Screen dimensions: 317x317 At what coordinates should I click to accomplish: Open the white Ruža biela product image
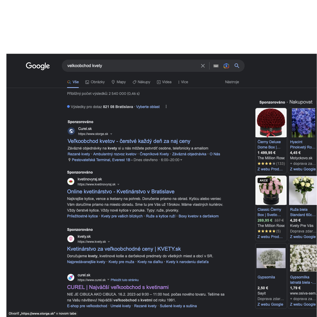point(303,190)
